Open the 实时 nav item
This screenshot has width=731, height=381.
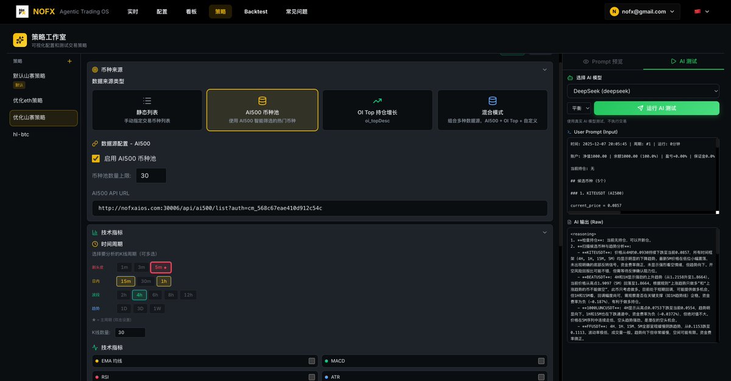tap(133, 12)
